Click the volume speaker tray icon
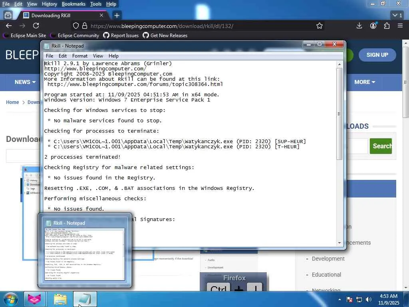 369,299
